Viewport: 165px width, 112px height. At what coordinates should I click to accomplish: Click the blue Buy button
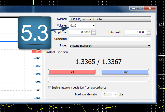(125, 72)
